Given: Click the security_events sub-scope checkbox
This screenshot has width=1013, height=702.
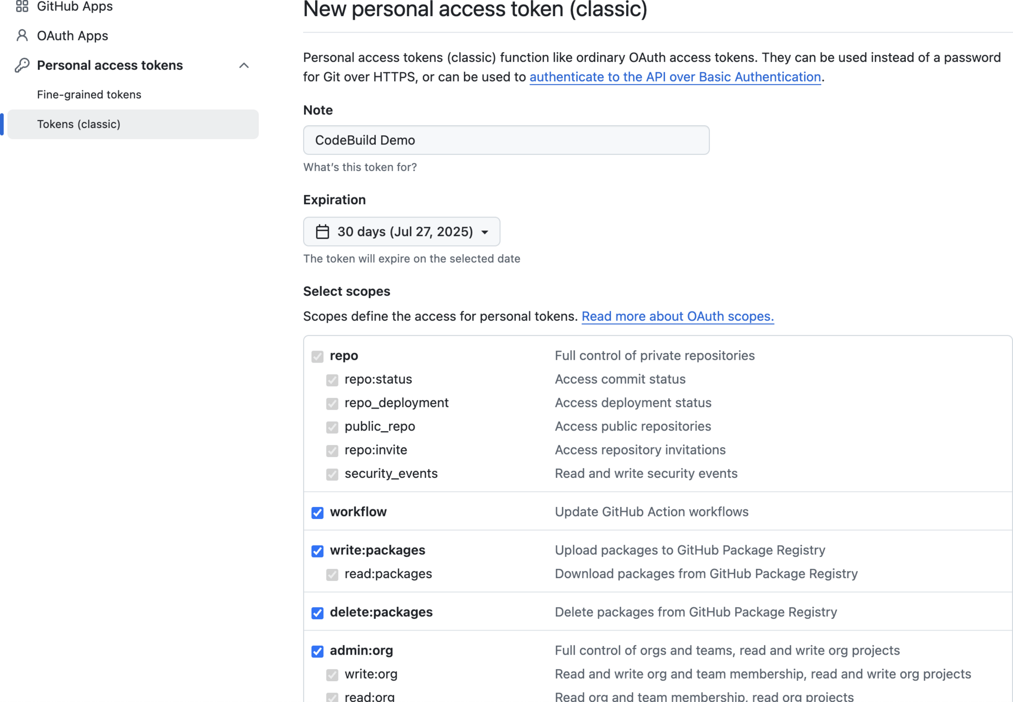Looking at the screenshot, I should point(332,474).
